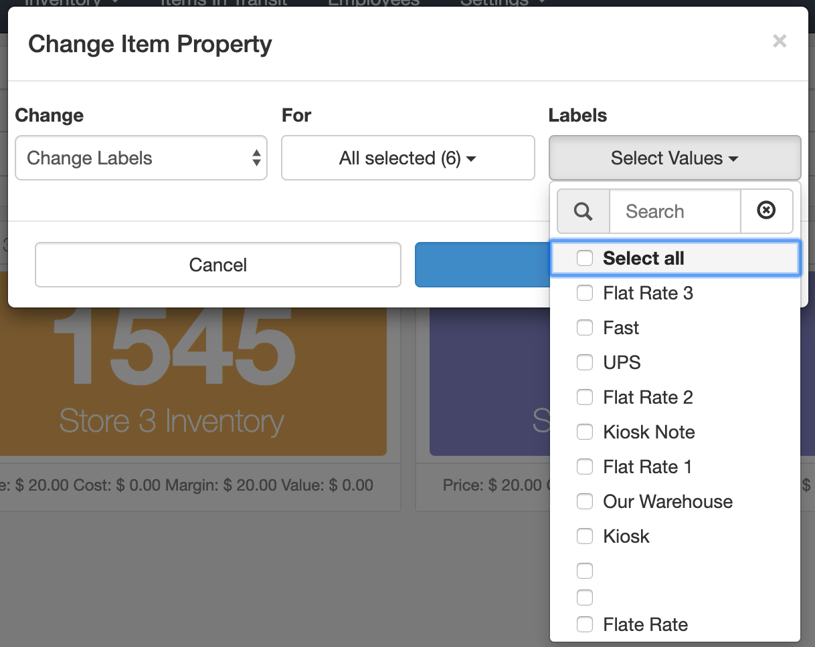Check the Kiosk Note label
The width and height of the screenshot is (815, 647).
(584, 432)
